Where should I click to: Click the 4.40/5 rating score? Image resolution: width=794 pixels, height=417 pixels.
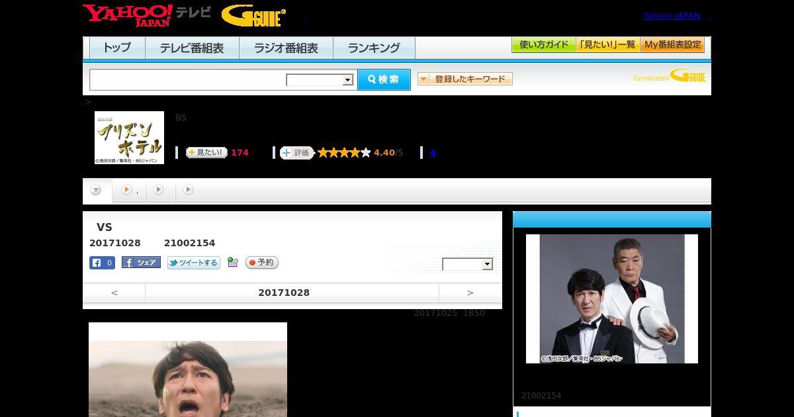[388, 153]
